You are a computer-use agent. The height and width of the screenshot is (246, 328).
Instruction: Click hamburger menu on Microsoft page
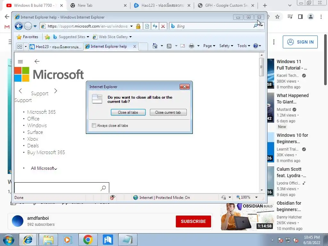20,61
